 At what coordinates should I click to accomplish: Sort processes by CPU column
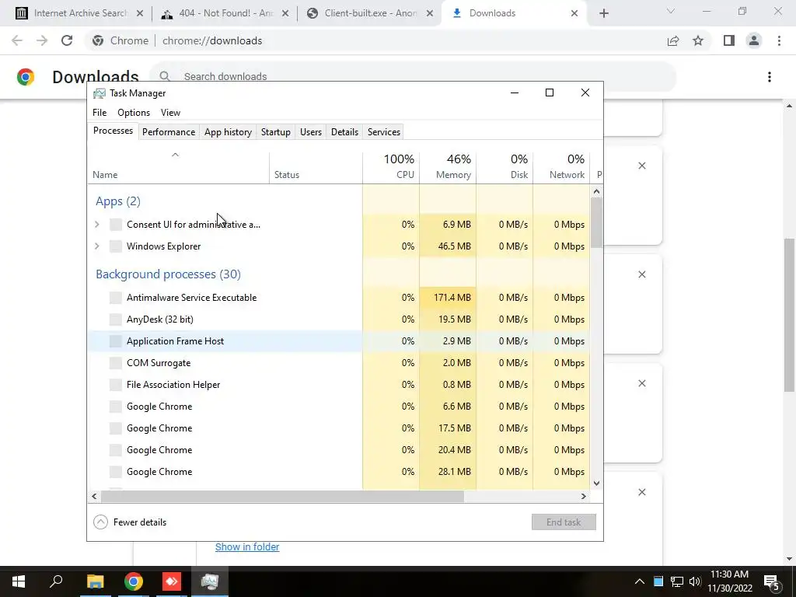click(392, 167)
